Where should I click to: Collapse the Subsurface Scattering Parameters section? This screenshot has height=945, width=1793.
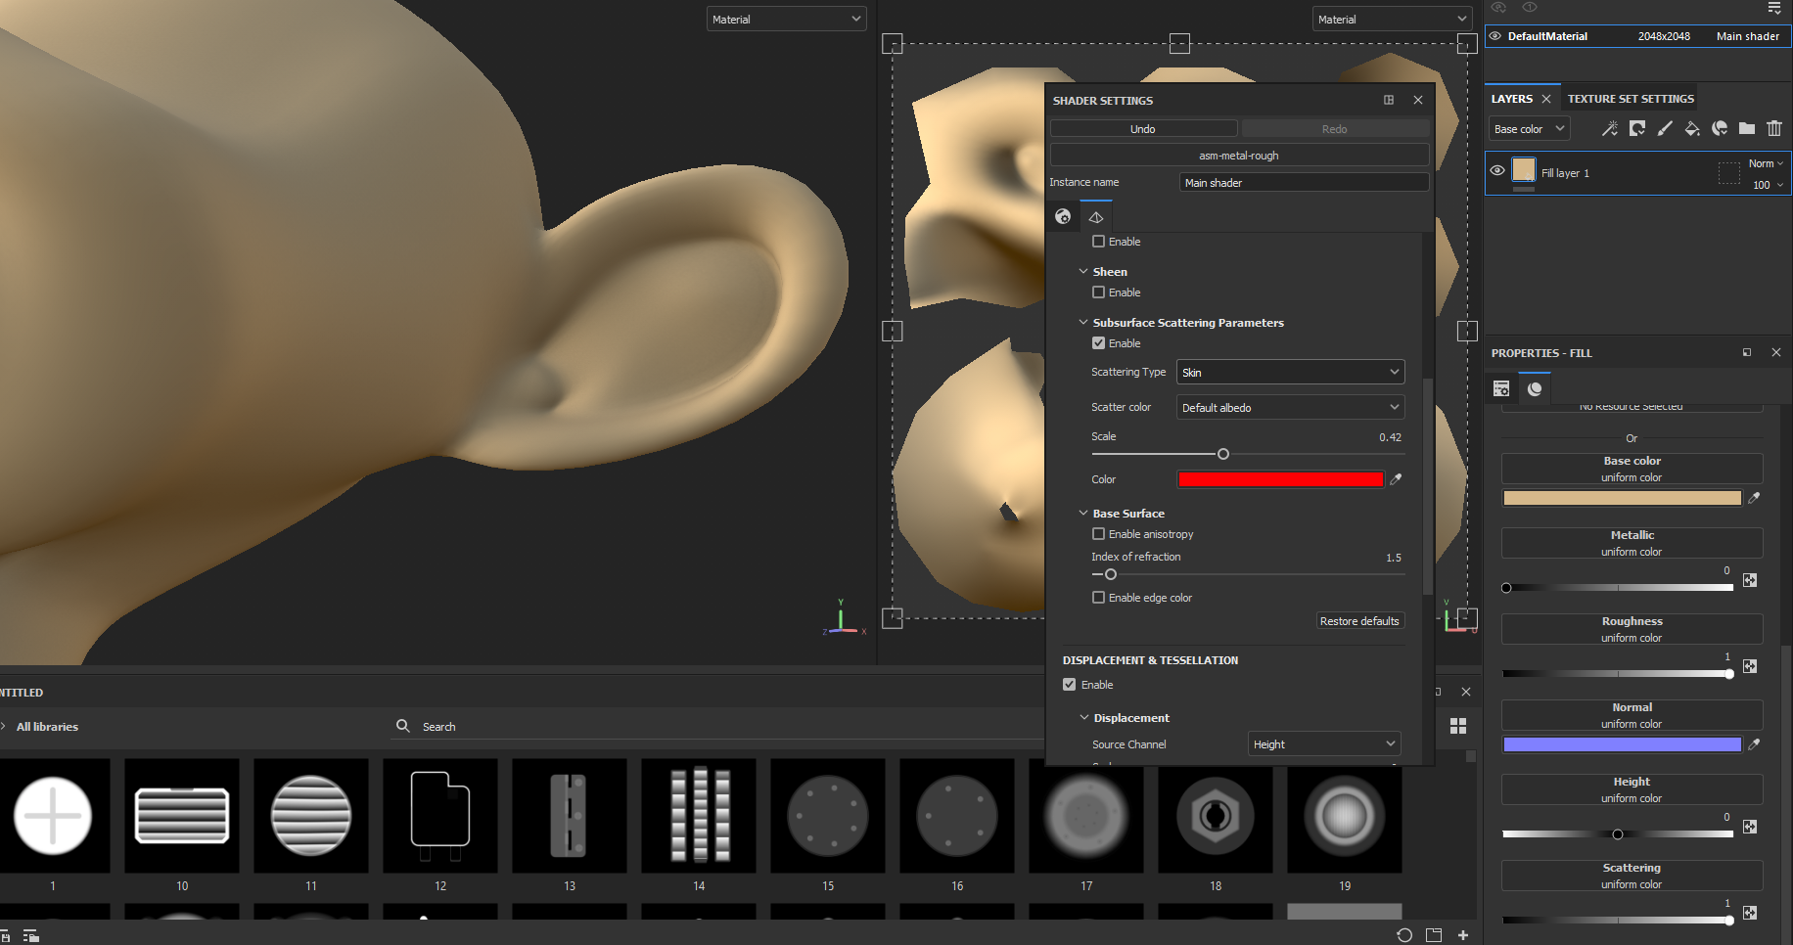(1083, 322)
